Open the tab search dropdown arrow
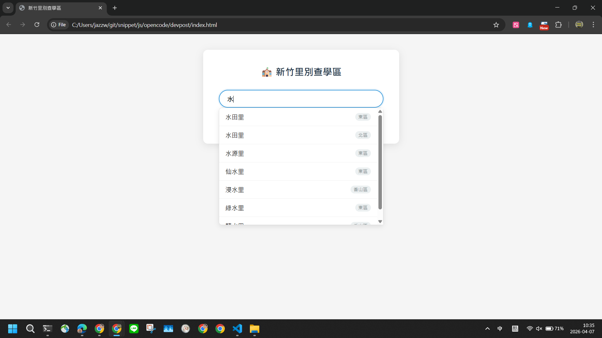Screen dimensions: 602x338 pos(8,8)
